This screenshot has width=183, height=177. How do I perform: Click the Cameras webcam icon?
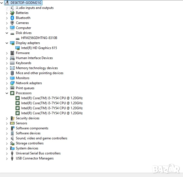pyautogui.click(x=12, y=23)
